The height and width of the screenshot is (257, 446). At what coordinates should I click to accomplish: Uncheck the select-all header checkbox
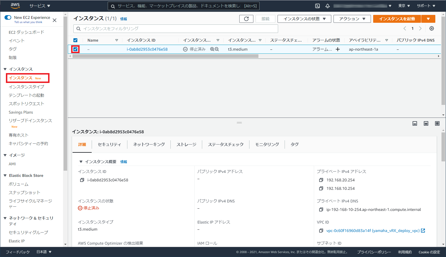[x=75, y=40]
